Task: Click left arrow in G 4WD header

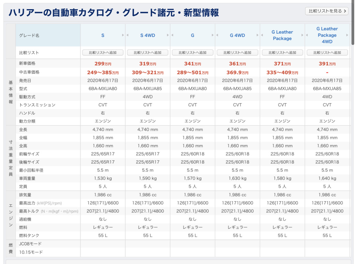Action: tap(217, 35)
